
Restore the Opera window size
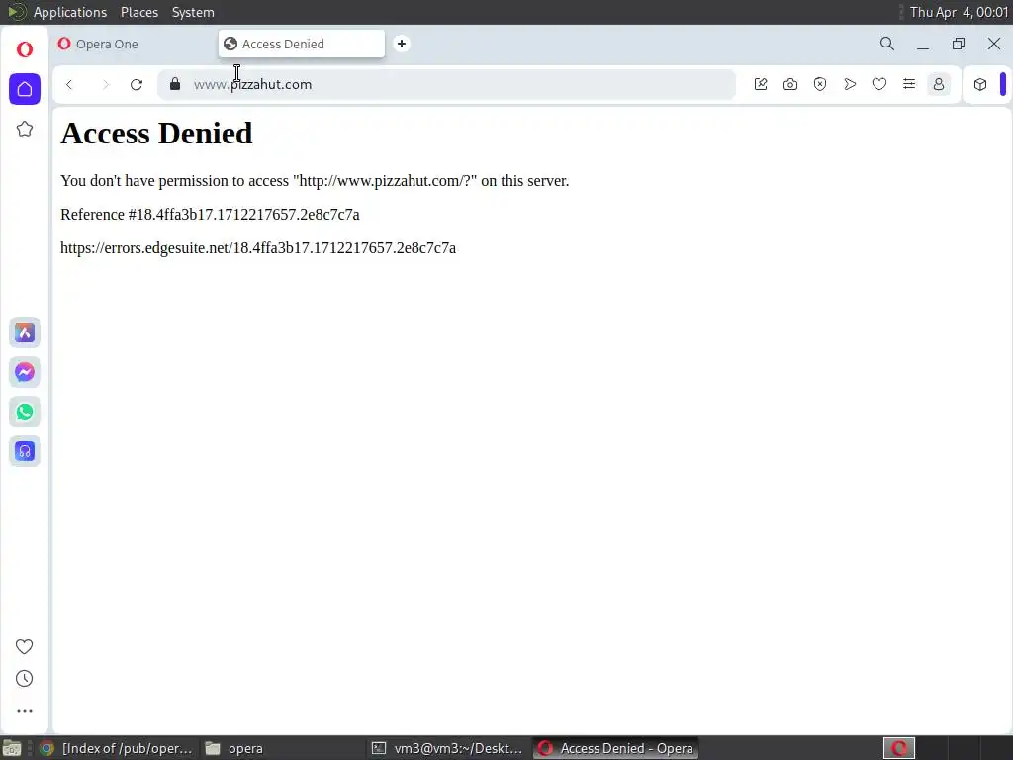pos(958,44)
